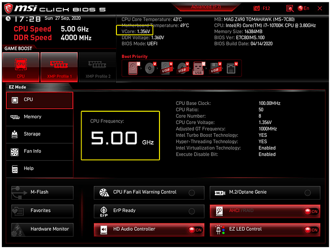Image resolution: width=330 pixels, height=249 pixels.
Task: Close the BIOS with the X button
Action: [320, 8]
